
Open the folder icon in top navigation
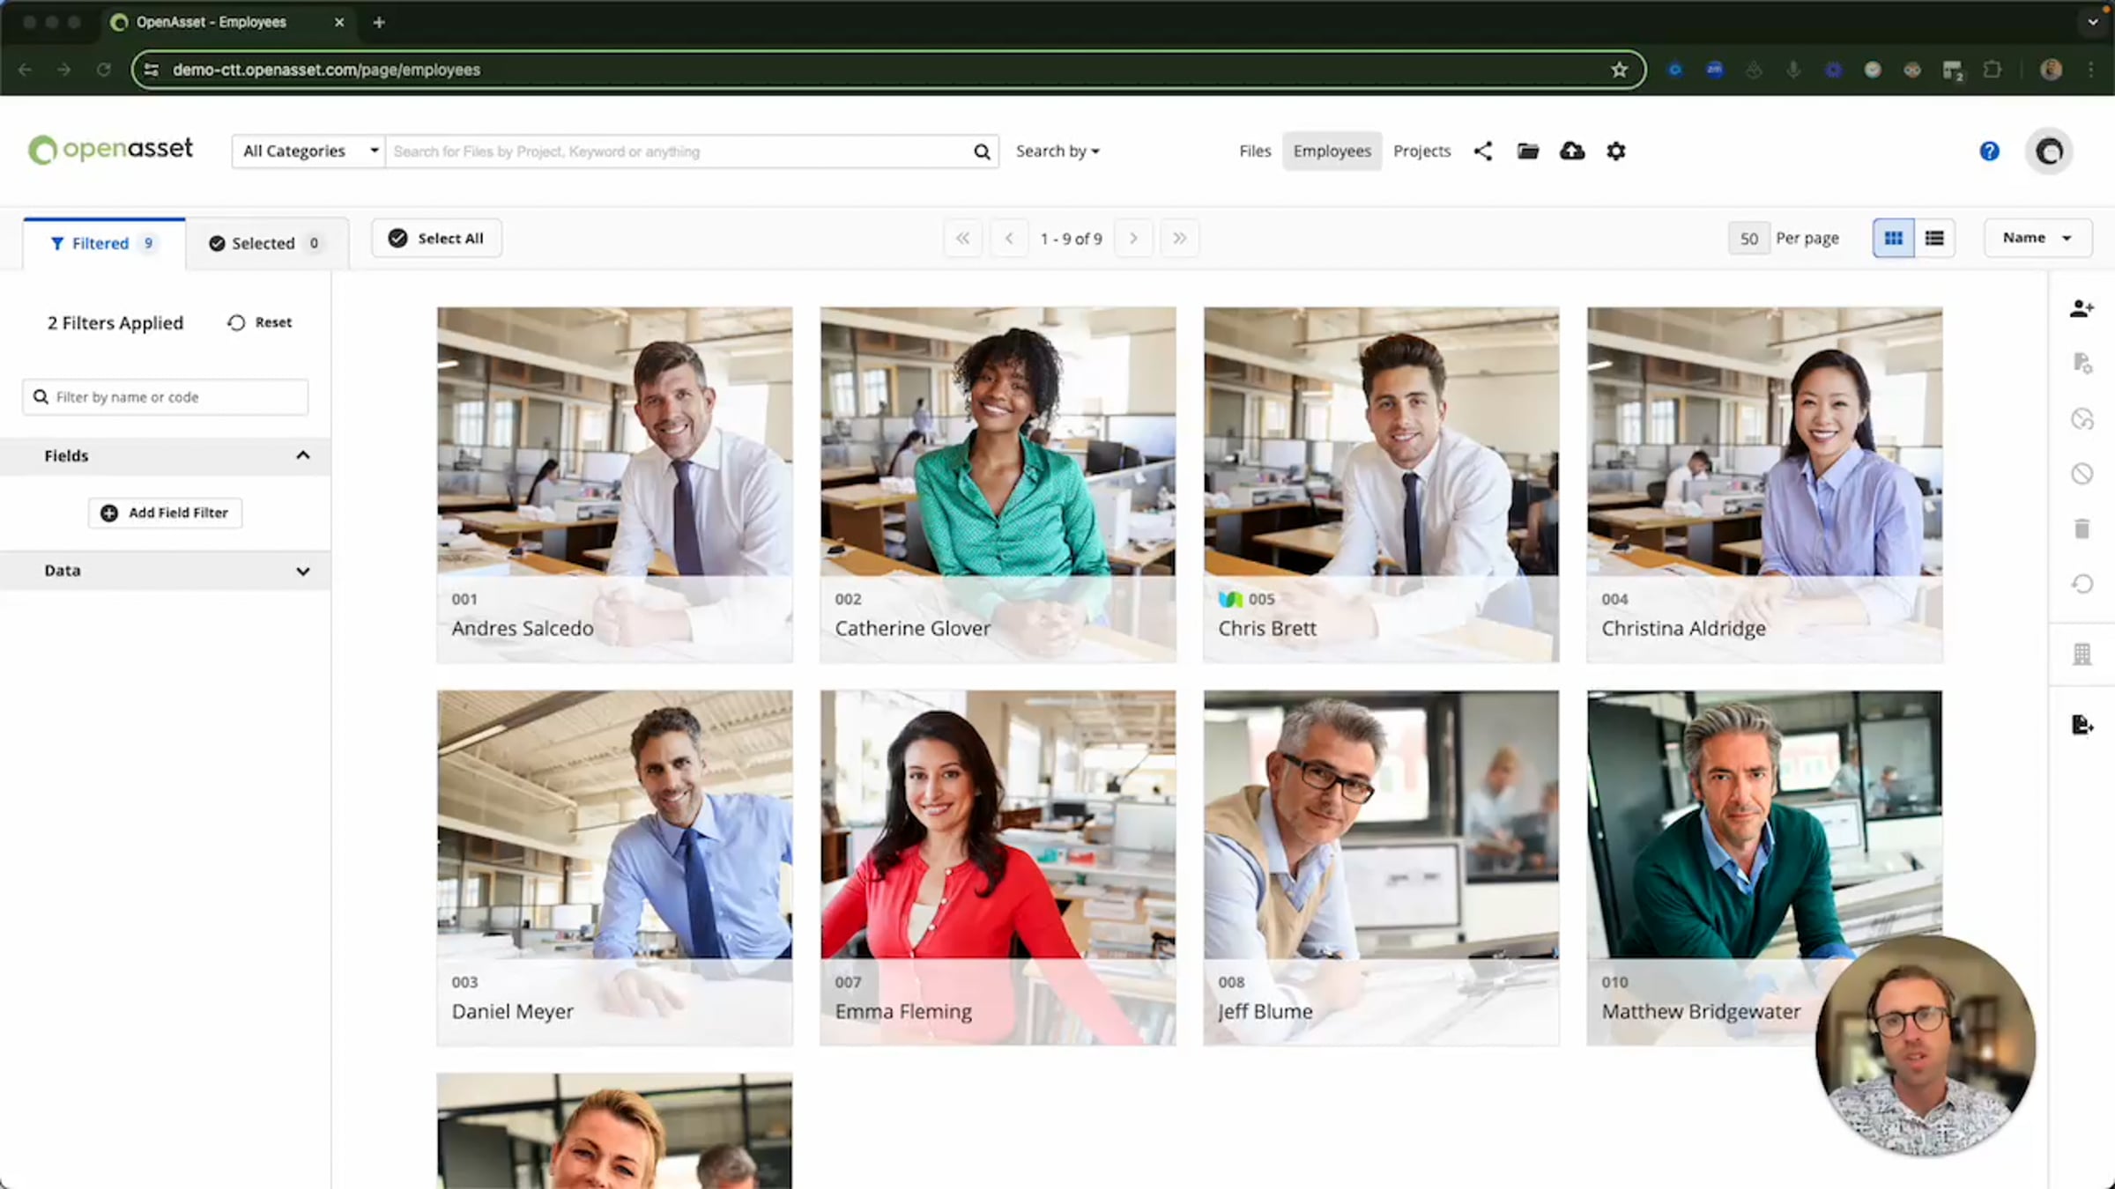pyautogui.click(x=1528, y=151)
